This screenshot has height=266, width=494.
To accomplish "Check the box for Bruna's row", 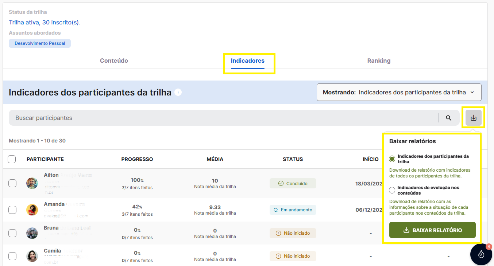I will tap(12, 233).
